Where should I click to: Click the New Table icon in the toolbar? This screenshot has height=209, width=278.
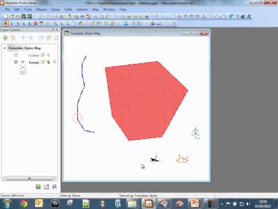click(6, 16)
